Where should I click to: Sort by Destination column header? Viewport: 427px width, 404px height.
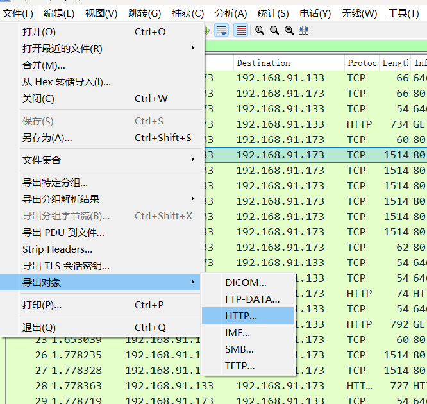(289, 63)
